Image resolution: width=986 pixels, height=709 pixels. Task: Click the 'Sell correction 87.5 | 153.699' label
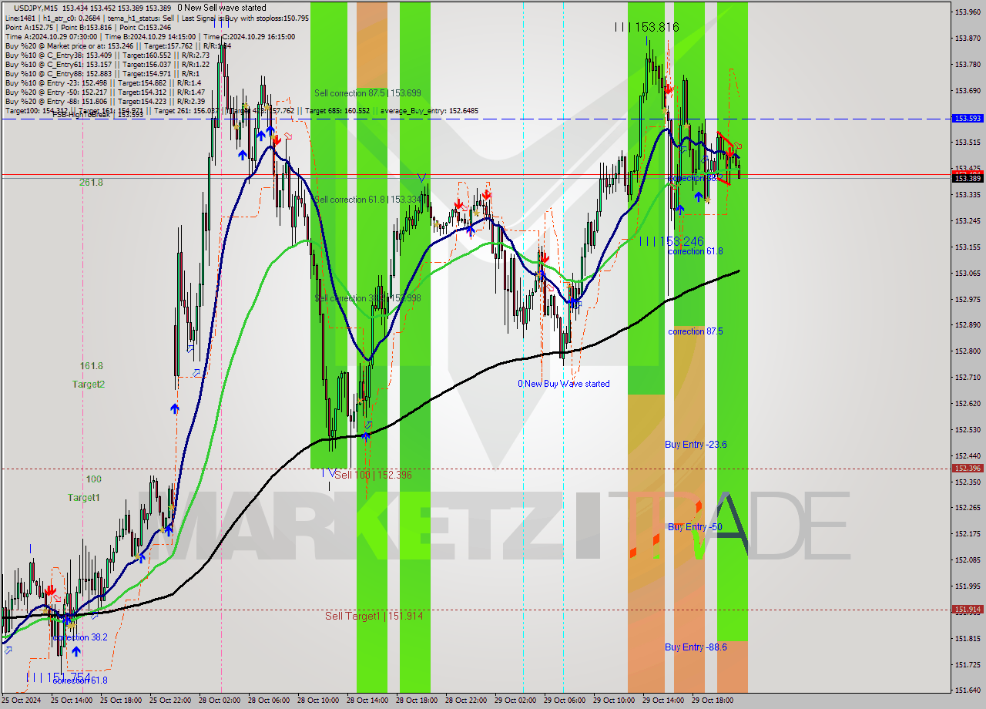(x=367, y=93)
